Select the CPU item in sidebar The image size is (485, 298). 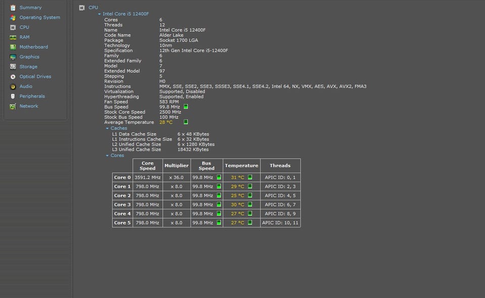[24, 27]
